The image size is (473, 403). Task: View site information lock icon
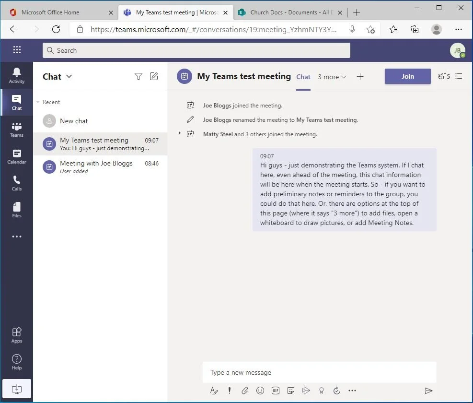tap(80, 29)
